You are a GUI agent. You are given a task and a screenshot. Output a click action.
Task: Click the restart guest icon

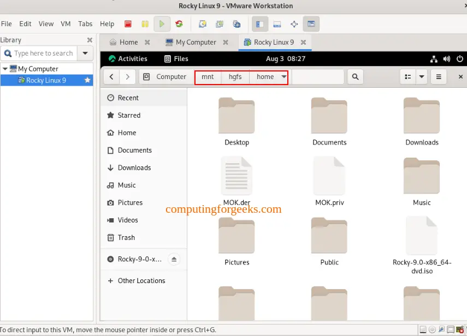click(179, 24)
